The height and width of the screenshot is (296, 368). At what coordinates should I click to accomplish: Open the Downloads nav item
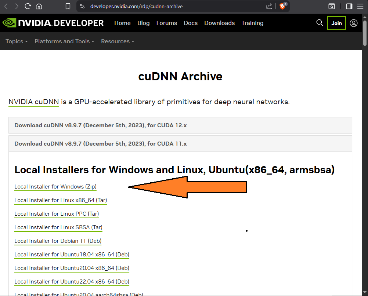click(219, 23)
